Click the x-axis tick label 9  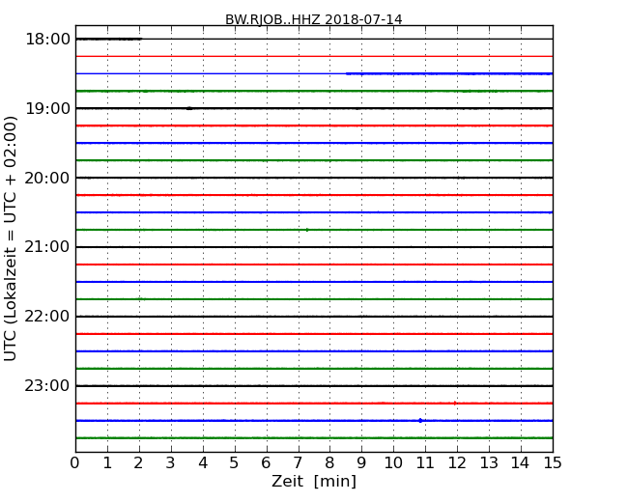pos(361,462)
